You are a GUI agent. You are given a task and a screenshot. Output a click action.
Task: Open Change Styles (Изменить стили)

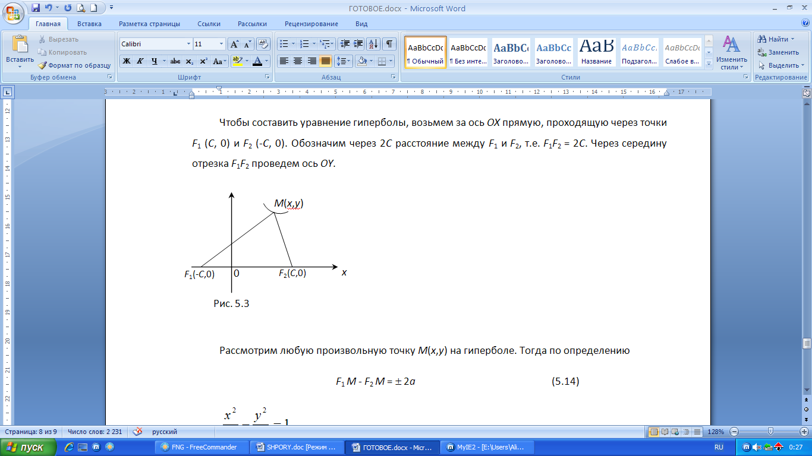(x=731, y=53)
